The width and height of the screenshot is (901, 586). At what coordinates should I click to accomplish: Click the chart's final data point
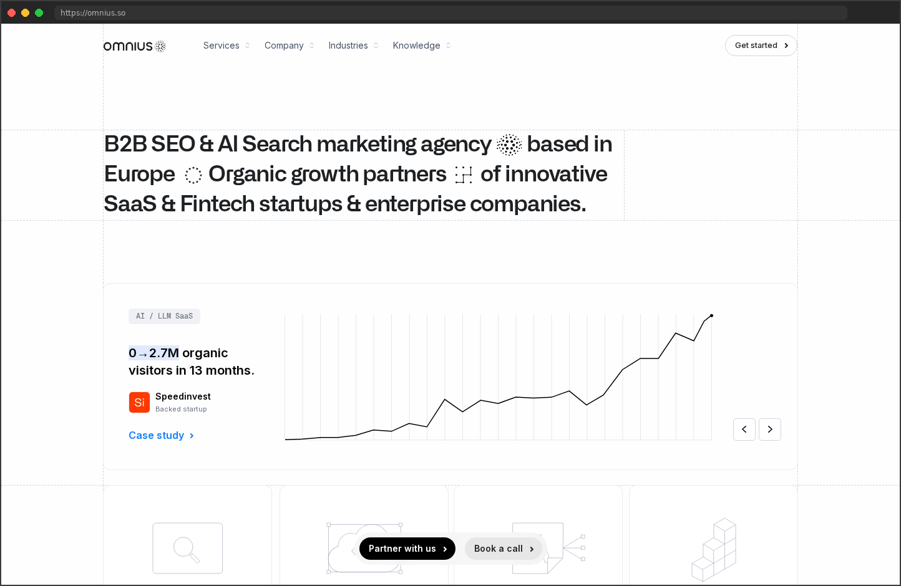[711, 315]
